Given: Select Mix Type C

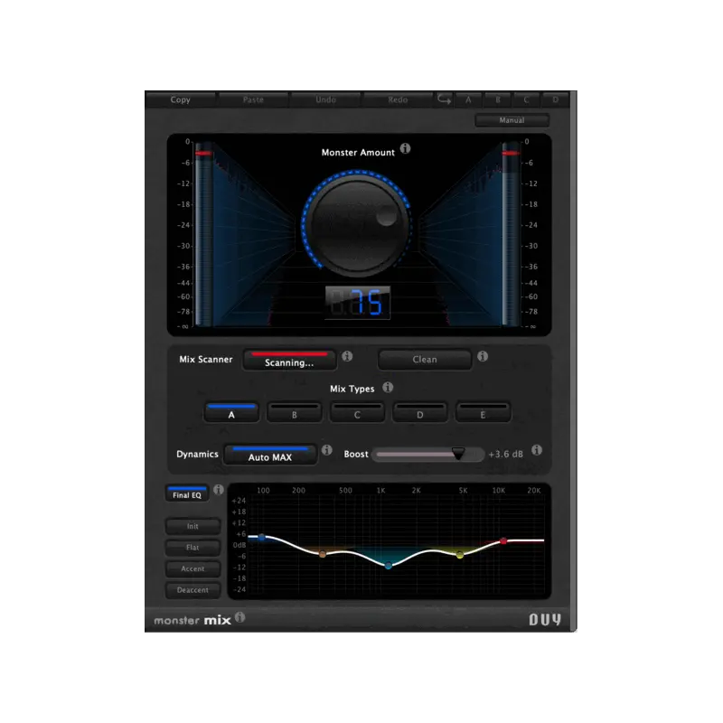Looking at the screenshot, I should point(357,412).
